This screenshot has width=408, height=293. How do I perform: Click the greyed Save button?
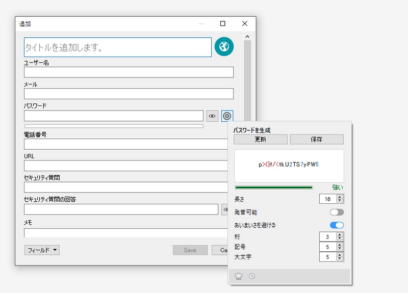point(190,250)
